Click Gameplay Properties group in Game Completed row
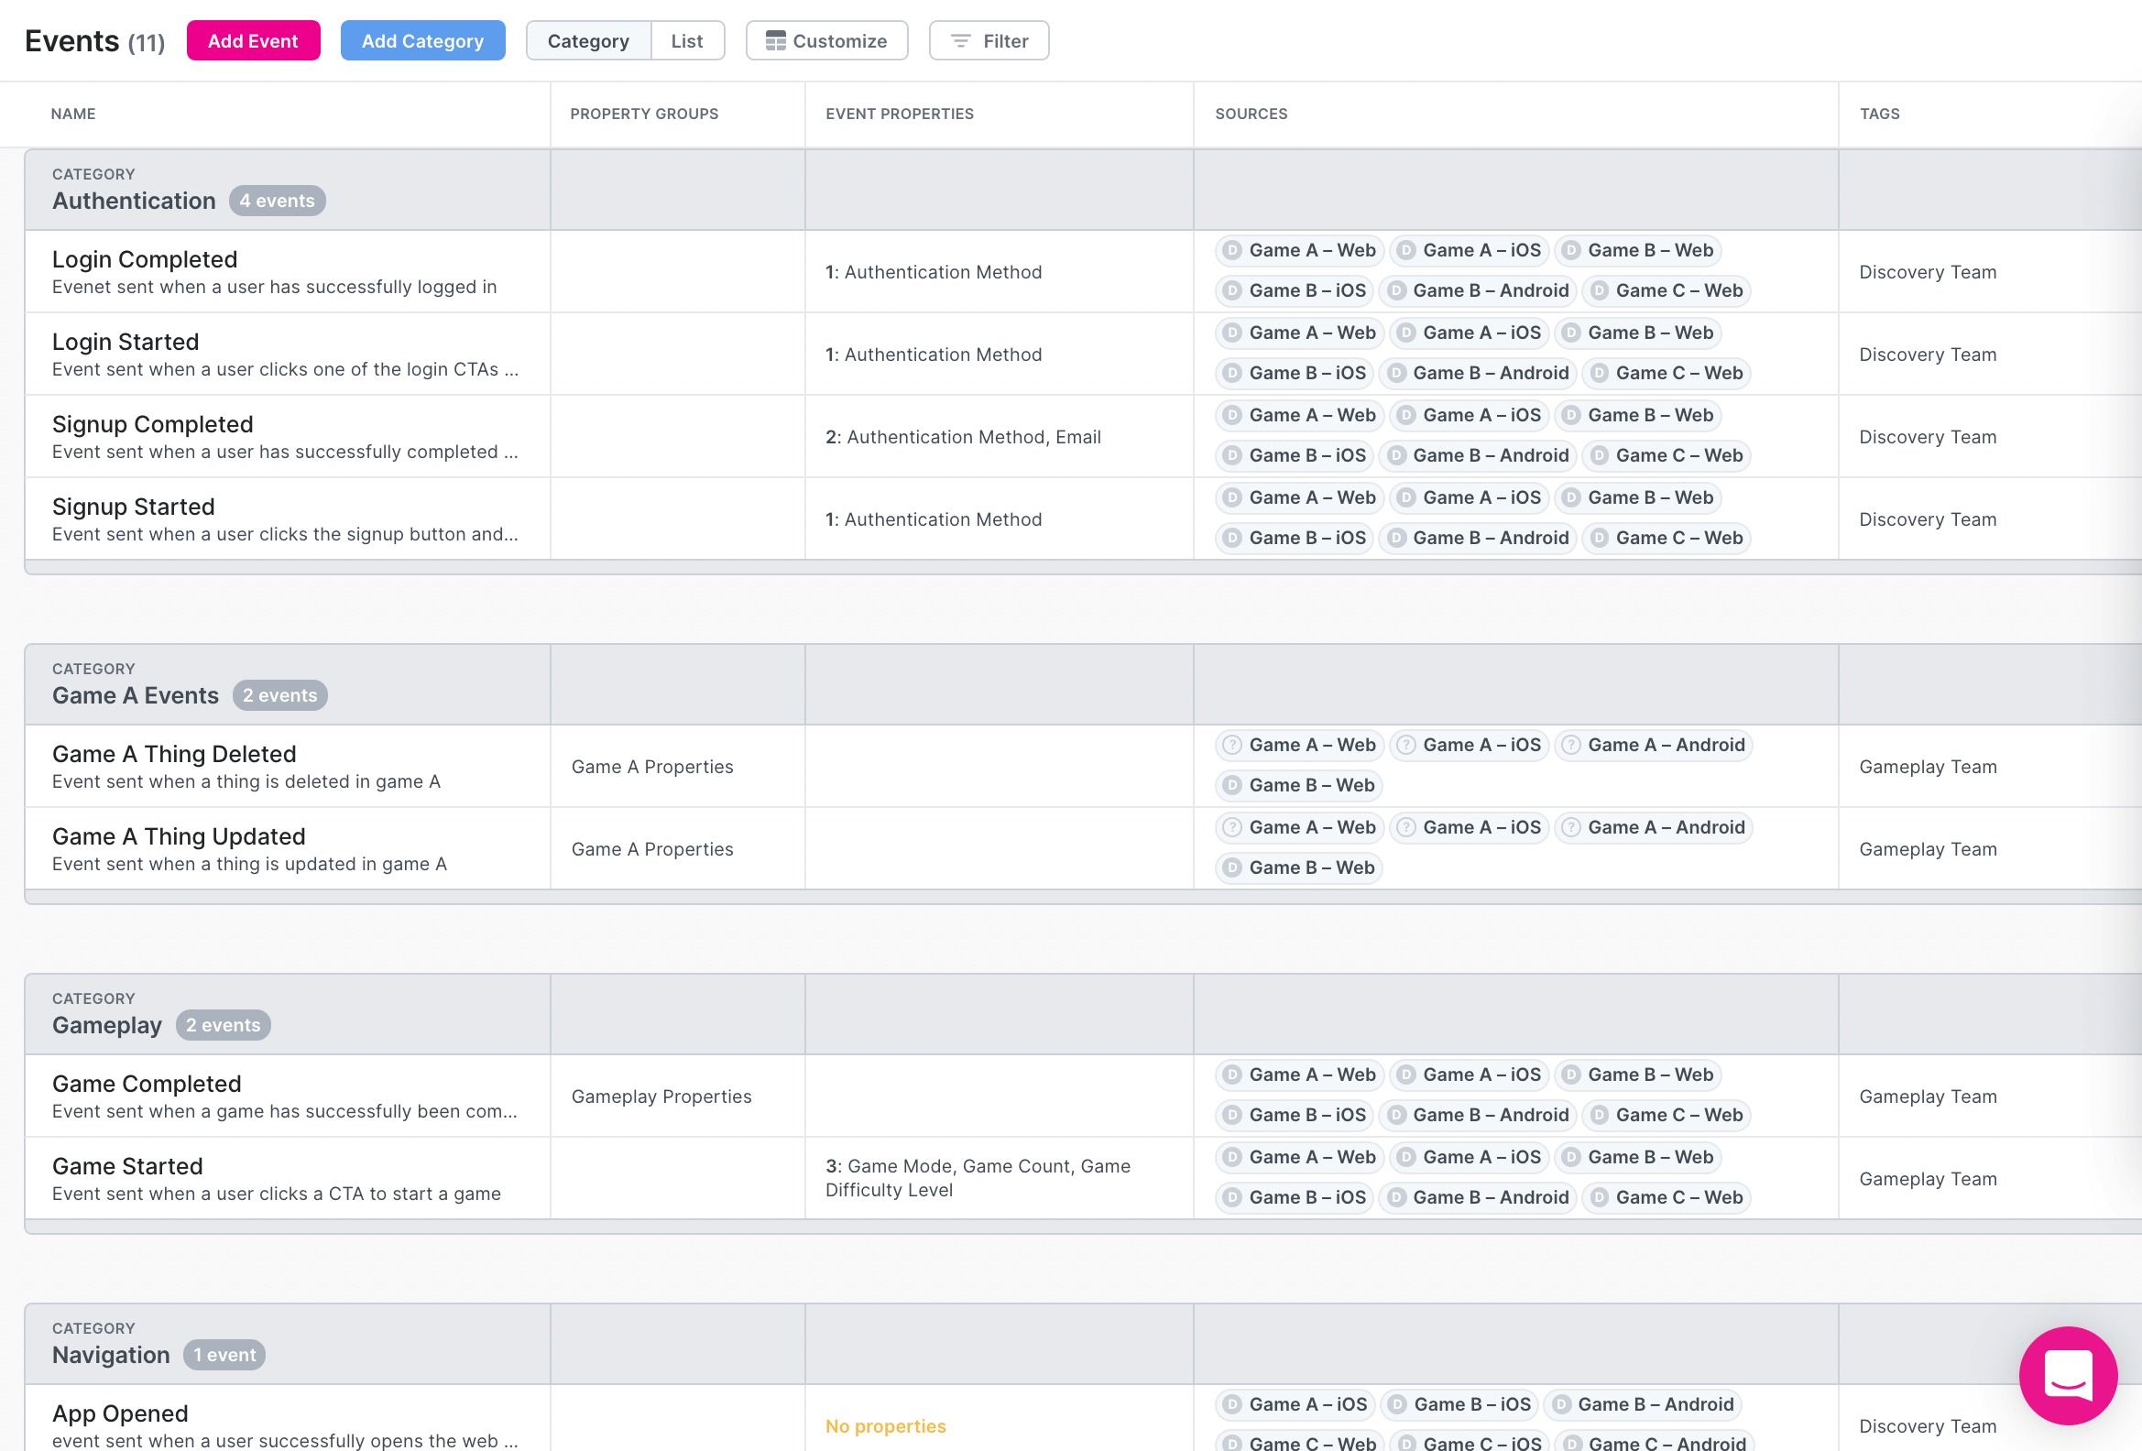2142x1451 pixels. tap(661, 1096)
